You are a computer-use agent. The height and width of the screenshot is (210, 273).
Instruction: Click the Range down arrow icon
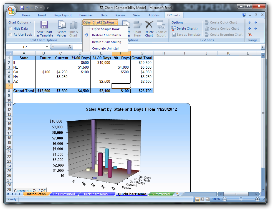[x=256, y=22]
